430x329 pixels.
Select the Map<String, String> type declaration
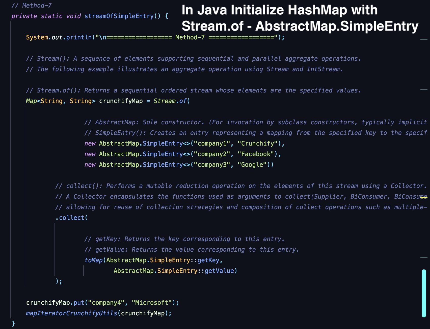(x=61, y=101)
